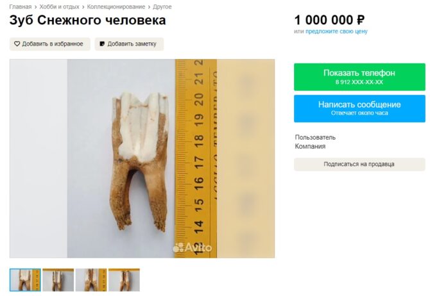Select the third tooth photo thumbnail
This screenshot has height=296, width=430.
pyautogui.click(x=91, y=280)
